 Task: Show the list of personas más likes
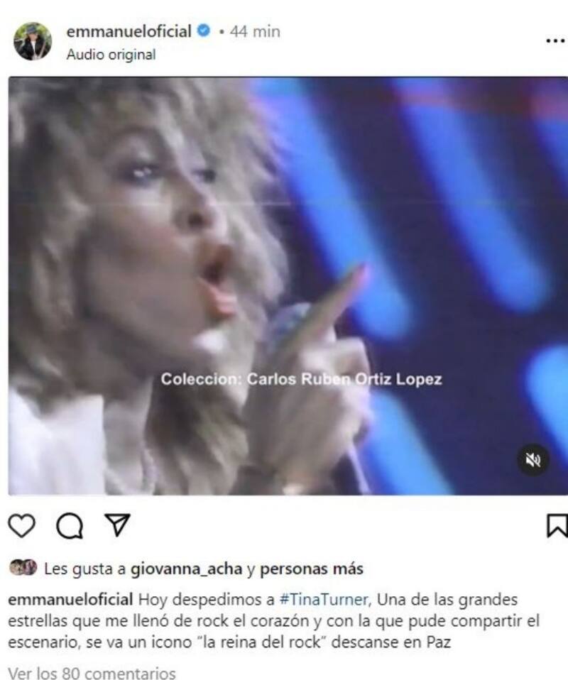click(311, 569)
